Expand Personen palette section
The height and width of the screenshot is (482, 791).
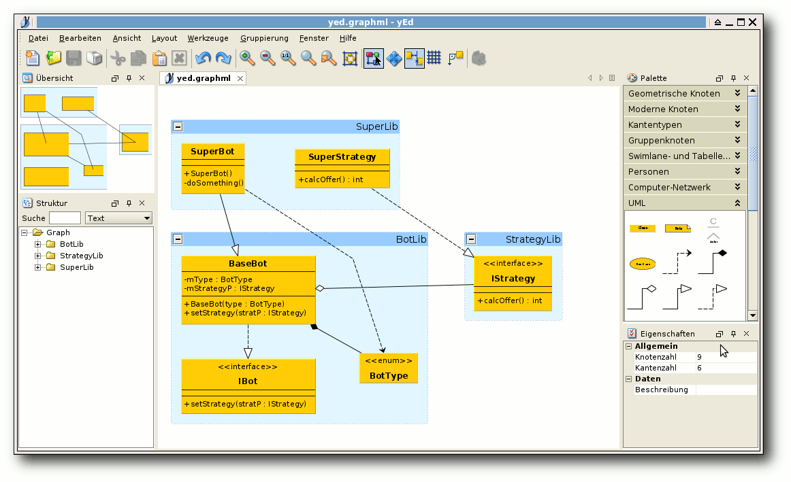[x=685, y=172]
